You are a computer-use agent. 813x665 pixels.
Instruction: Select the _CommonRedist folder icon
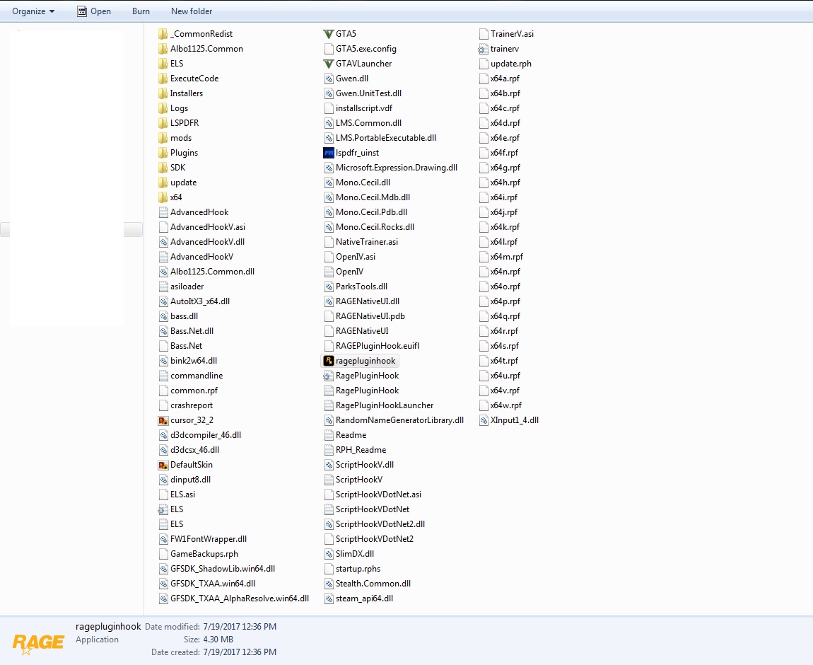click(163, 34)
